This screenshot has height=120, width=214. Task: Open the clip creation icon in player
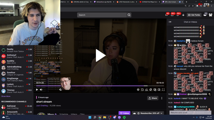pyautogui.click(x=146, y=90)
